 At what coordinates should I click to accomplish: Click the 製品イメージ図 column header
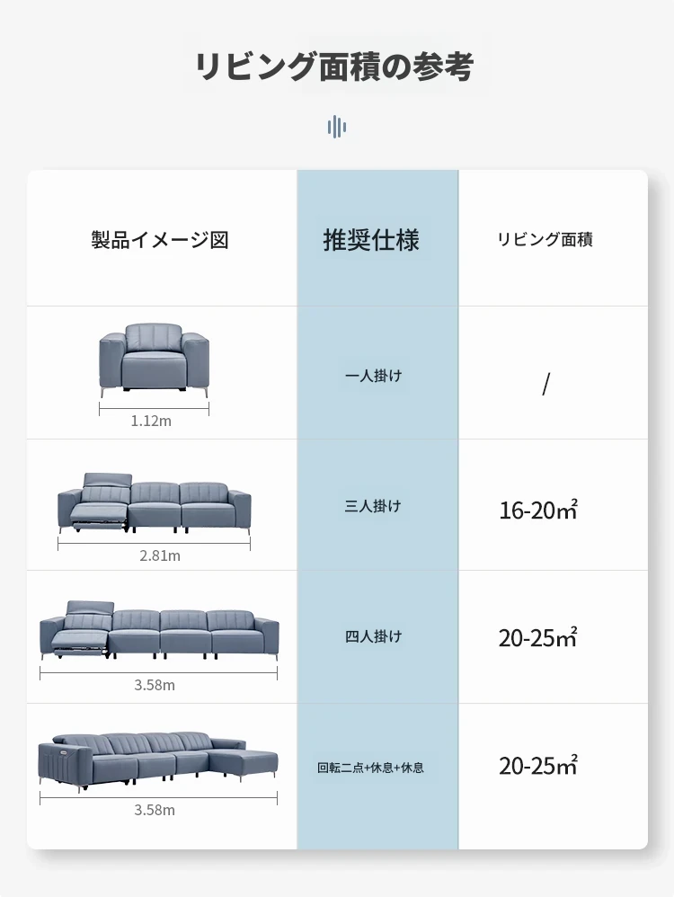click(160, 240)
